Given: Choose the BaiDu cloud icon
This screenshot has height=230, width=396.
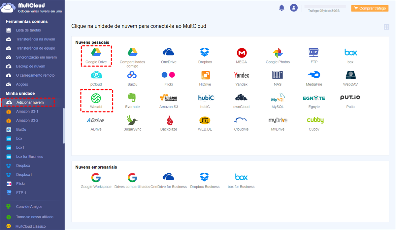Looking at the screenshot, I should tap(132, 78).
